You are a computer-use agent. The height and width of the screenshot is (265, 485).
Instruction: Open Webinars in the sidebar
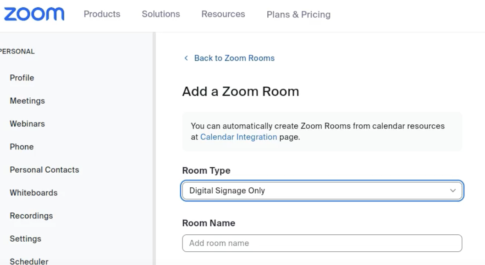point(27,123)
